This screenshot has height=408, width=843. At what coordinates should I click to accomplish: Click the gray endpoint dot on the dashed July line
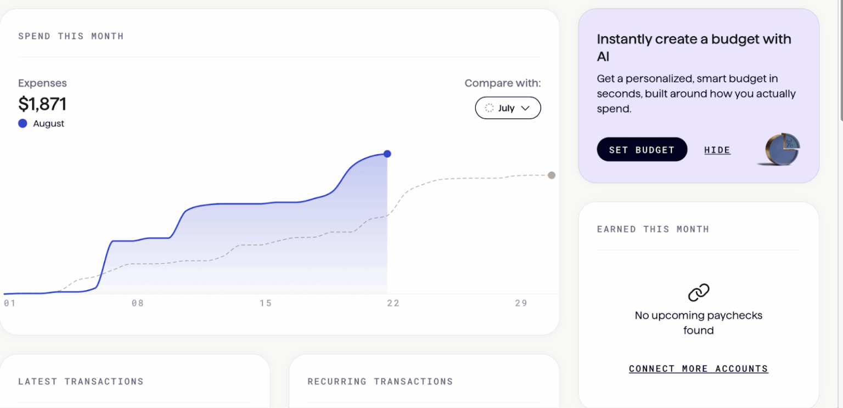551,175
